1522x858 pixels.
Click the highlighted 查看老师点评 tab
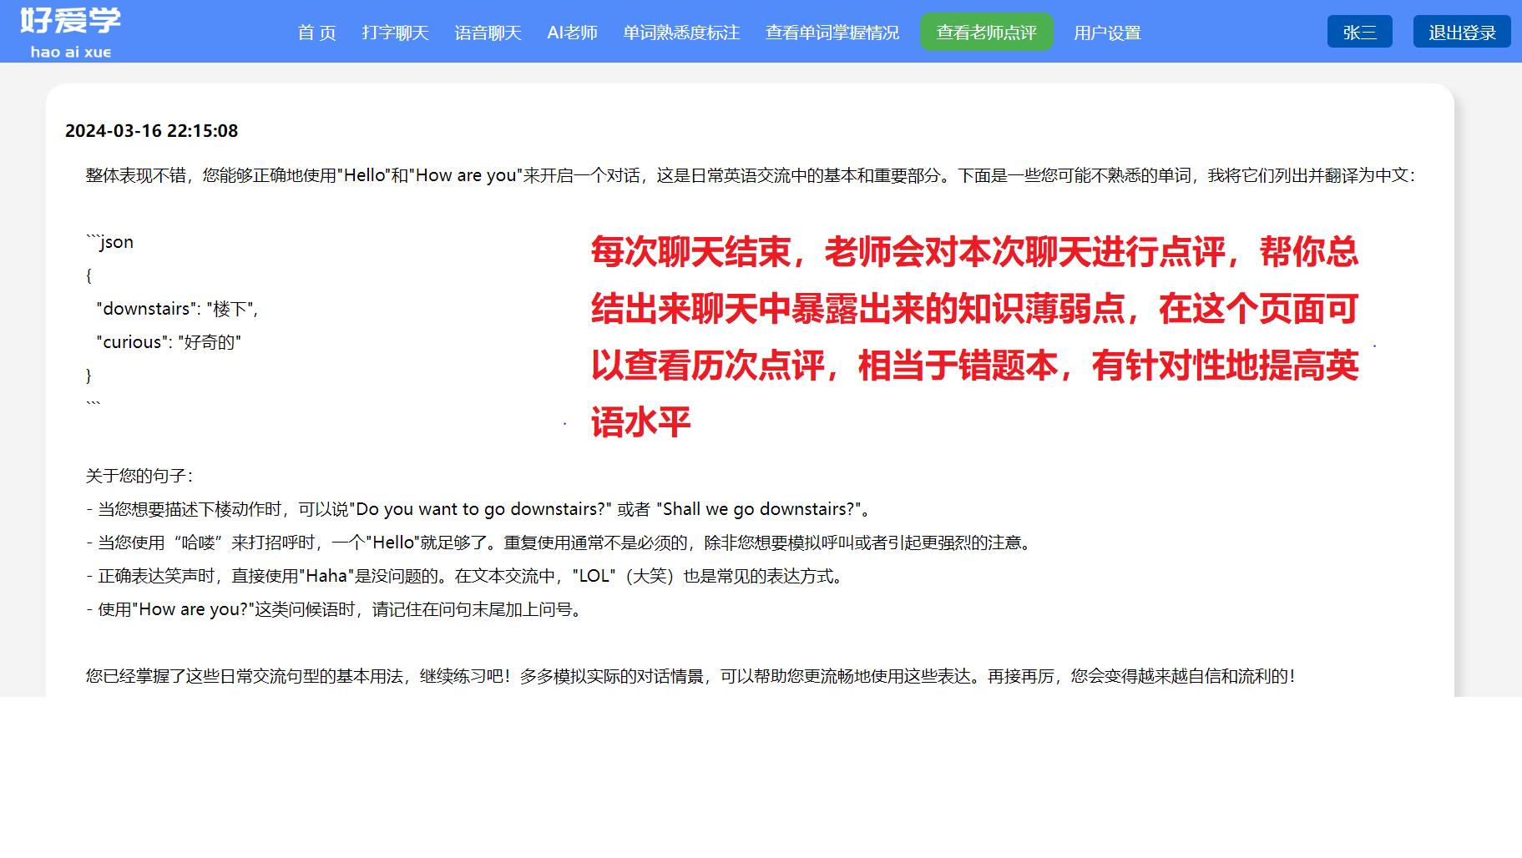[x=987, y=32]
